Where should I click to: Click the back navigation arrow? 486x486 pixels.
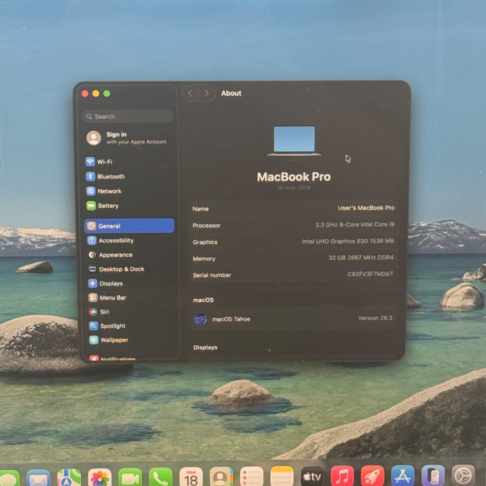click(190, 93)
